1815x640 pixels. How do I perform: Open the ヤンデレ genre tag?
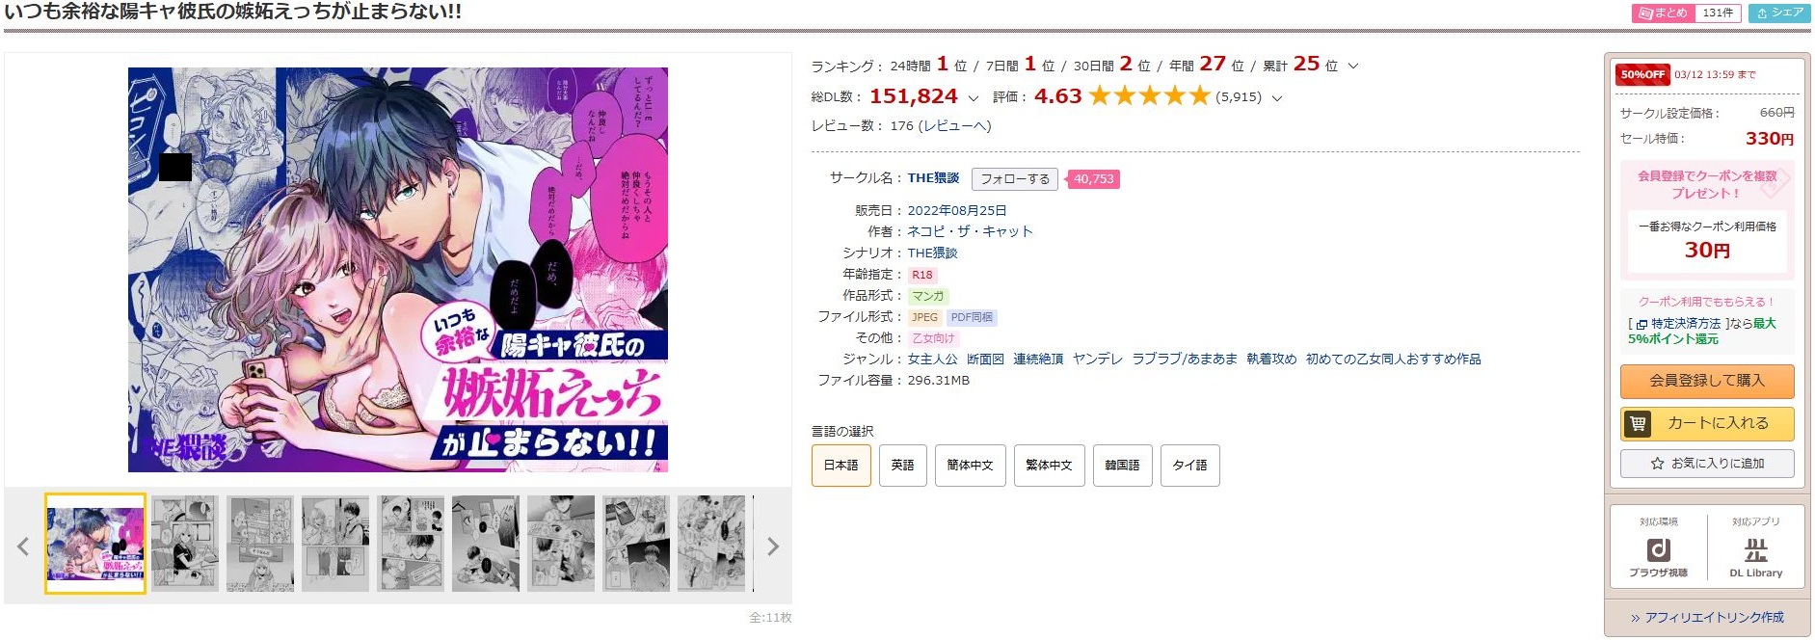[1098, 360]
